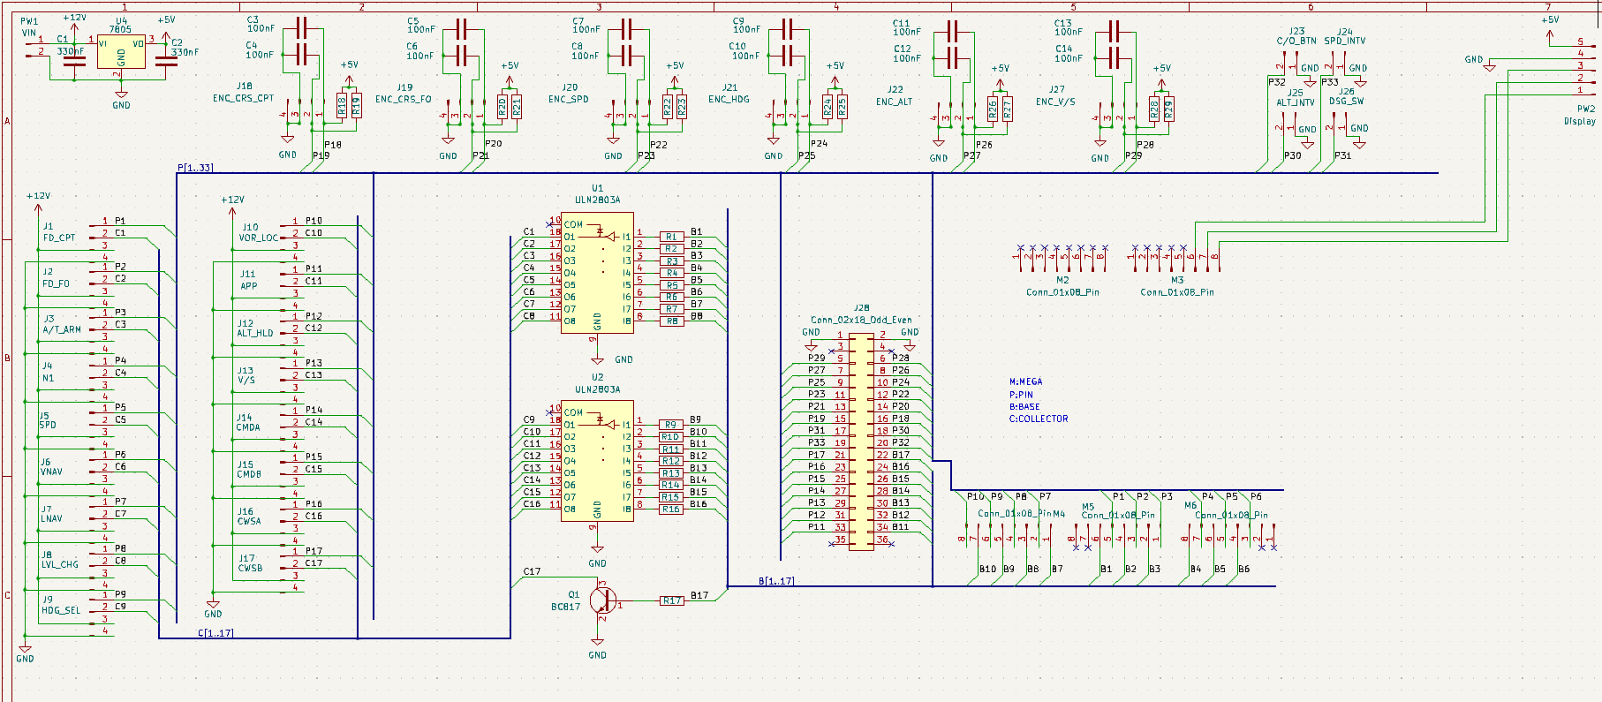Select resistor R16 on the U2 inputs

(x=672, y=510)
